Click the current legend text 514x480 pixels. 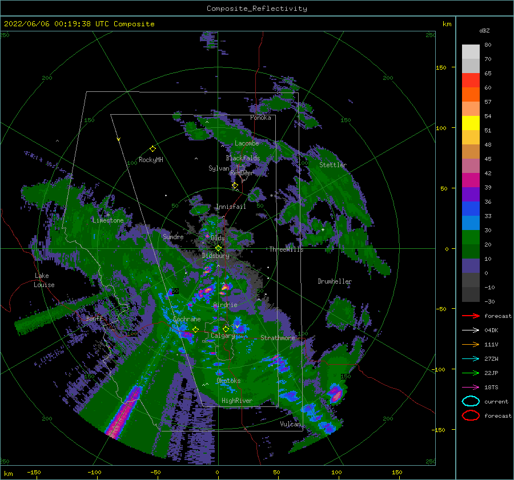[496, 402]
